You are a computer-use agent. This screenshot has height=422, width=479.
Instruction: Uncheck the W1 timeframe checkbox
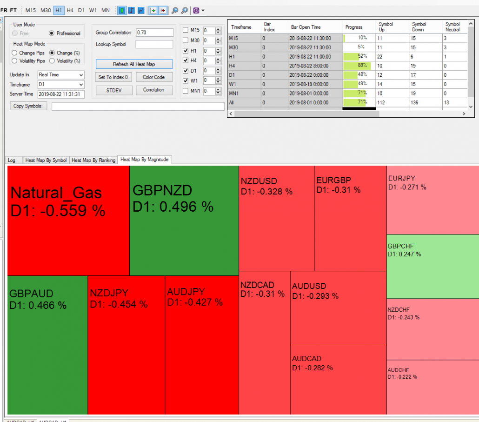click(x=186, y=80)
